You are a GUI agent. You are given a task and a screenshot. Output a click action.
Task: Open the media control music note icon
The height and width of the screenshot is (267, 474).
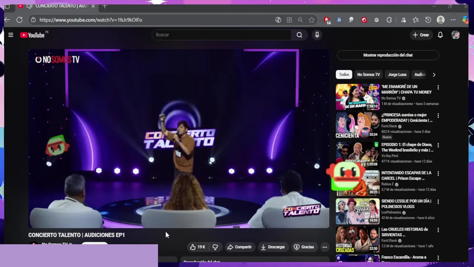(403, 20)
